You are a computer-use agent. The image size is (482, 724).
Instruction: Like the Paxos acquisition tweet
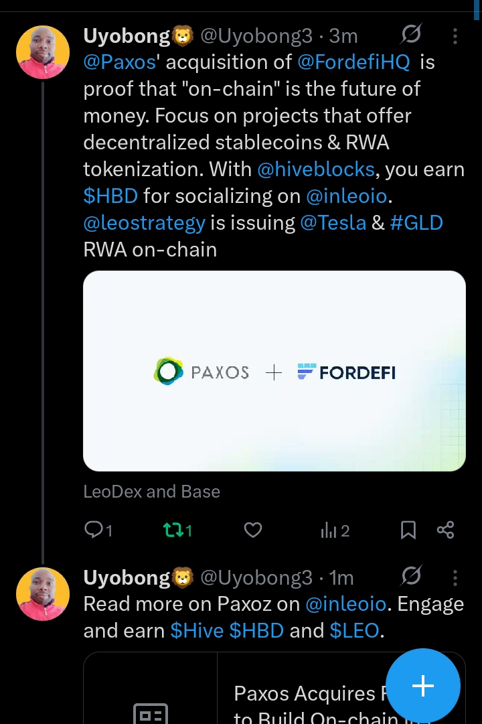[x=252, y=530]
